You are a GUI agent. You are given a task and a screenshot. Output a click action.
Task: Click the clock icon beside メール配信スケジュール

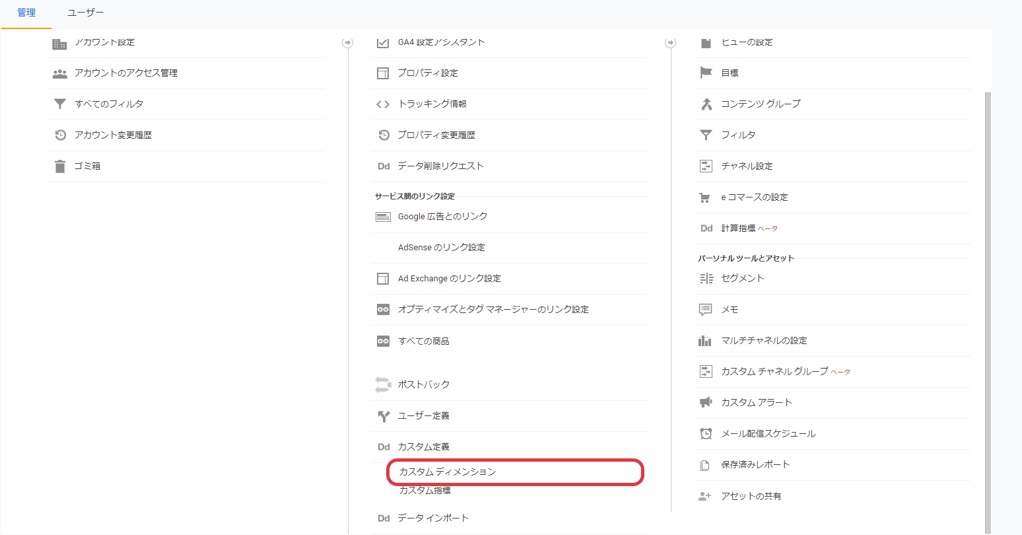706,434
